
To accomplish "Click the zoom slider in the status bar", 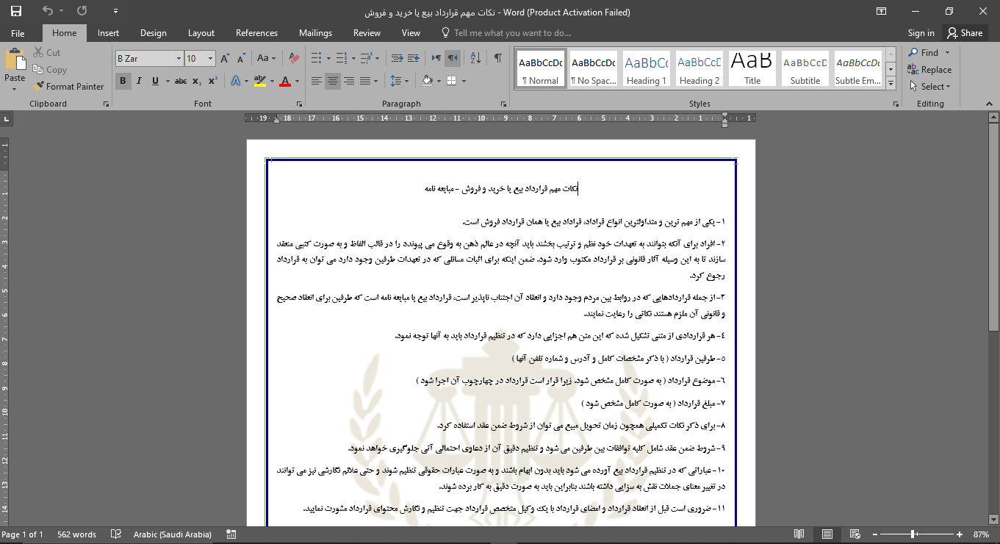I will 913,534.
